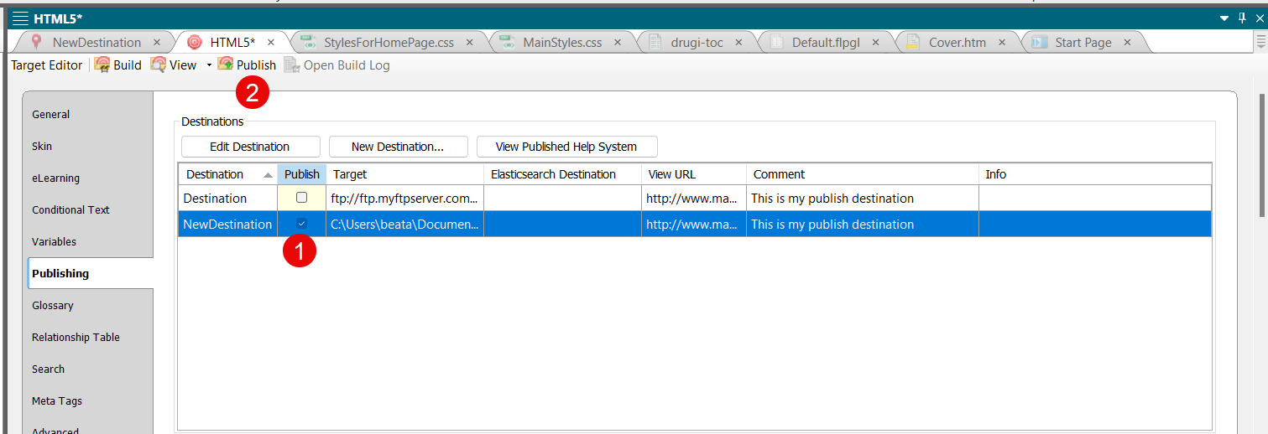Enable Publish checkbox for Destination row

click(301, 198)
